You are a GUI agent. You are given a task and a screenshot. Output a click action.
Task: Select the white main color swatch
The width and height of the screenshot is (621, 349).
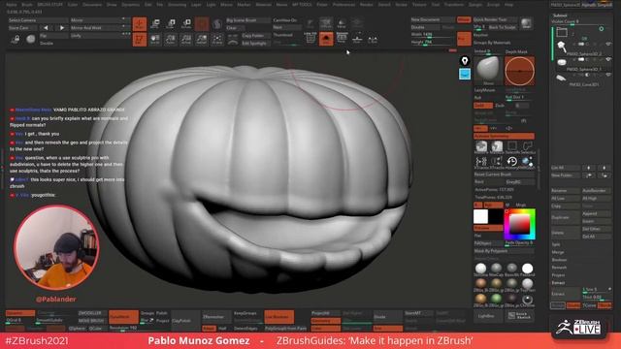click(x=481, y=216)
